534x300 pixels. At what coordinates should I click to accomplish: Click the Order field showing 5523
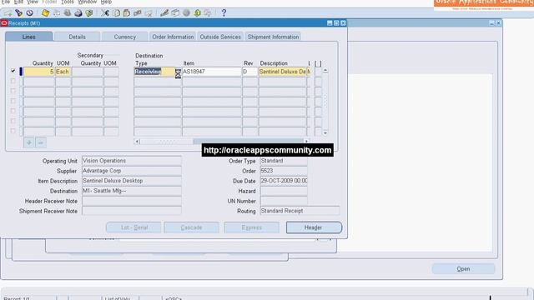pos(284,171)
